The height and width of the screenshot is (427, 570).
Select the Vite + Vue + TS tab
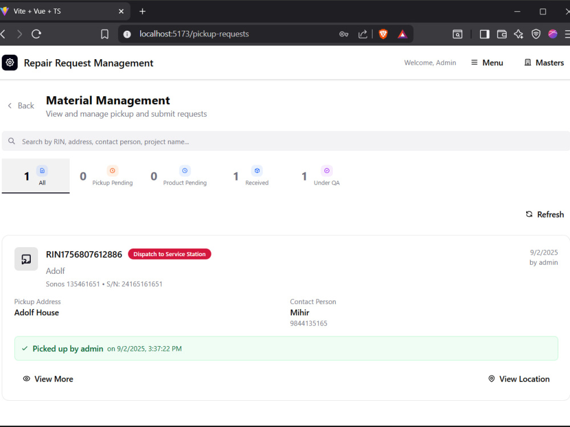[x=64, y=11]
